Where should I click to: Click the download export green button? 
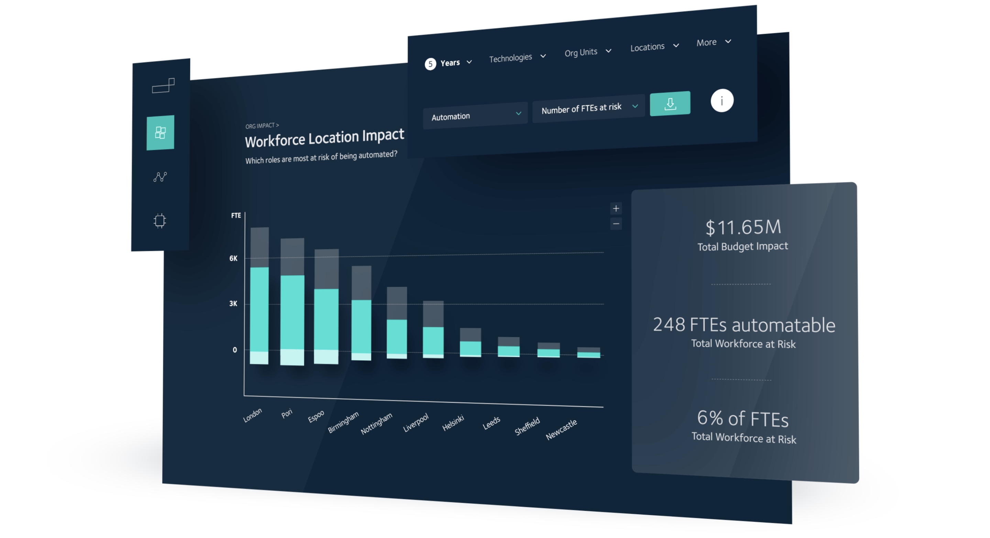[x=671, y=103]
